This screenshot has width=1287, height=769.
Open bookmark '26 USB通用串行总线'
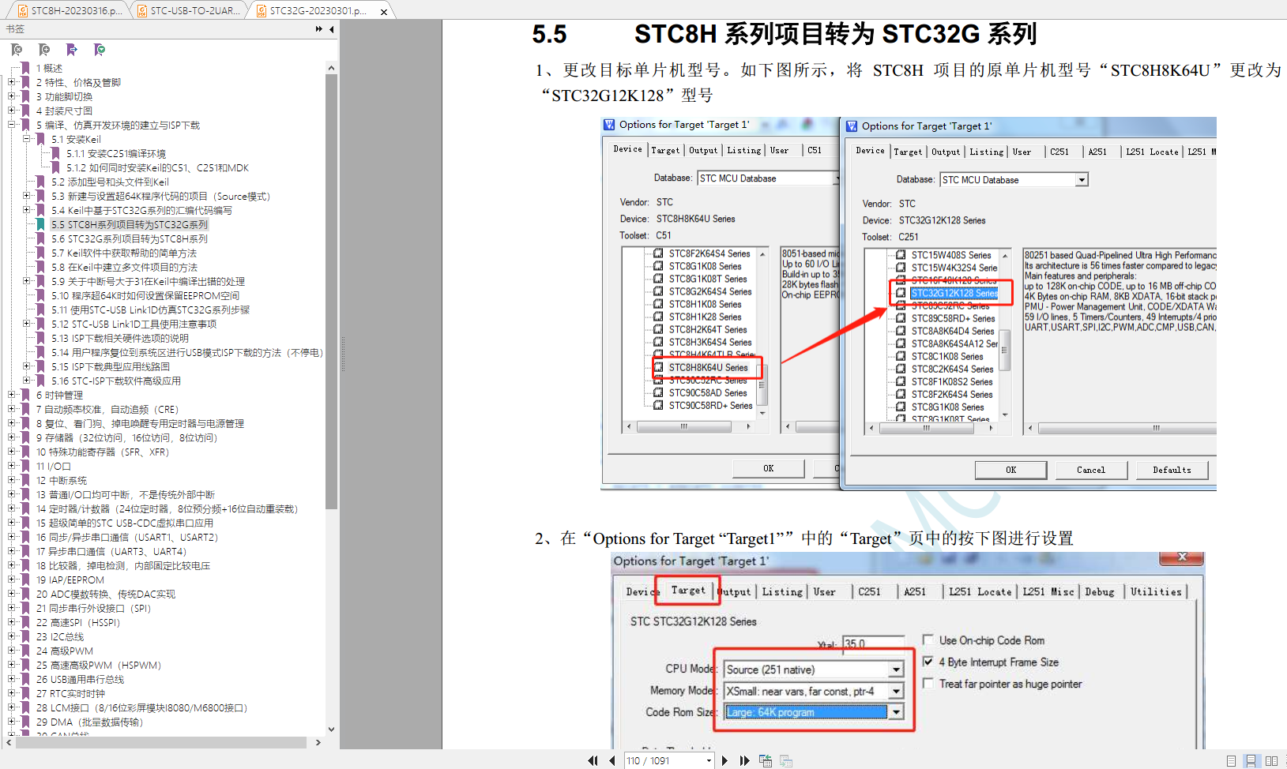[x=80, y=679]
